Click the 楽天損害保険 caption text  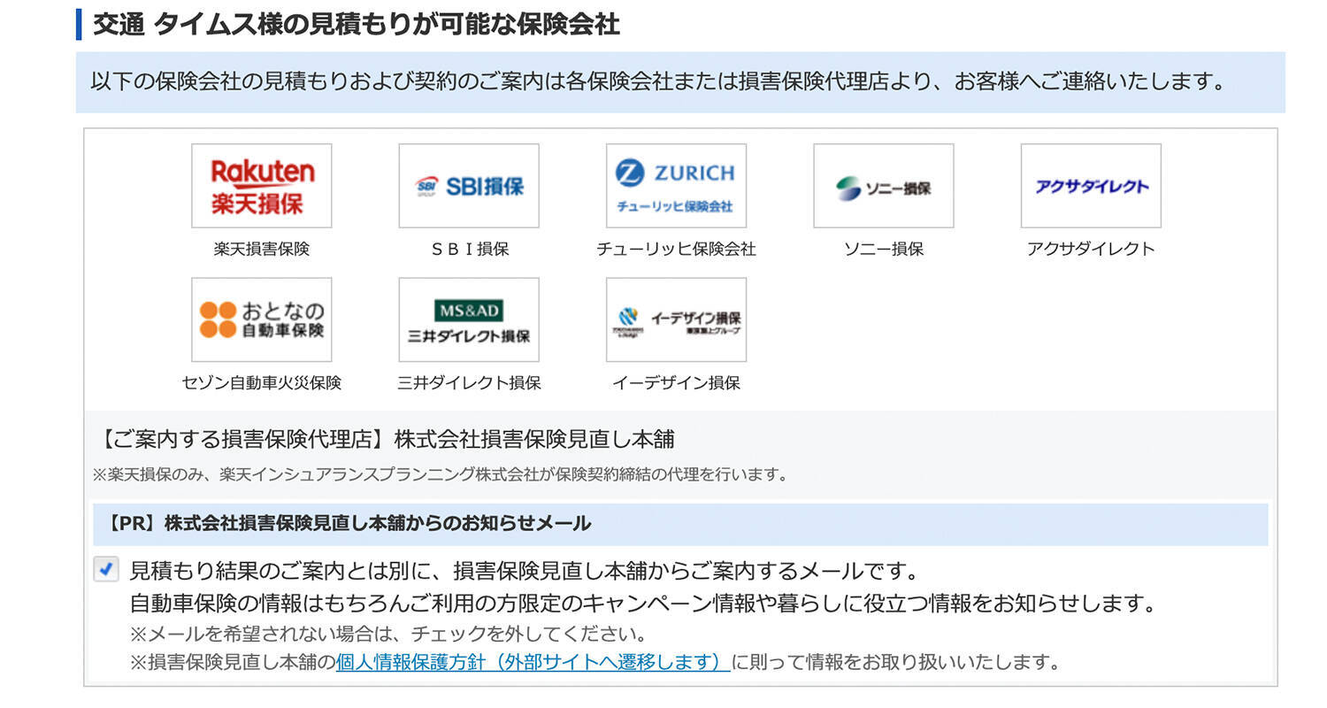(262, 250)
